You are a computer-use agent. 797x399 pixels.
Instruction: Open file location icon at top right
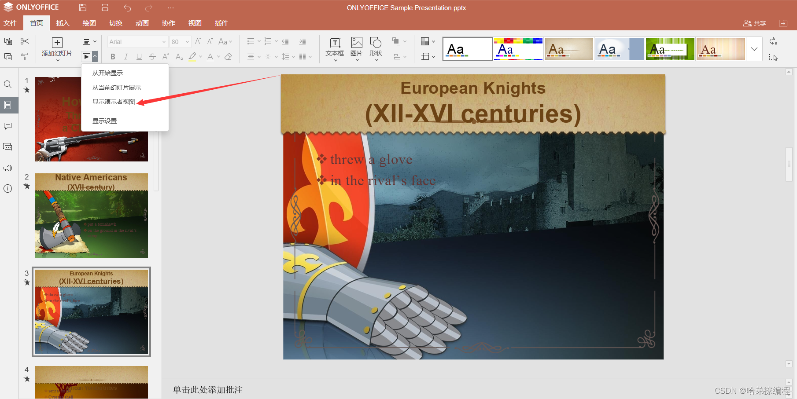pyautogui.click(x=783, y=23)
